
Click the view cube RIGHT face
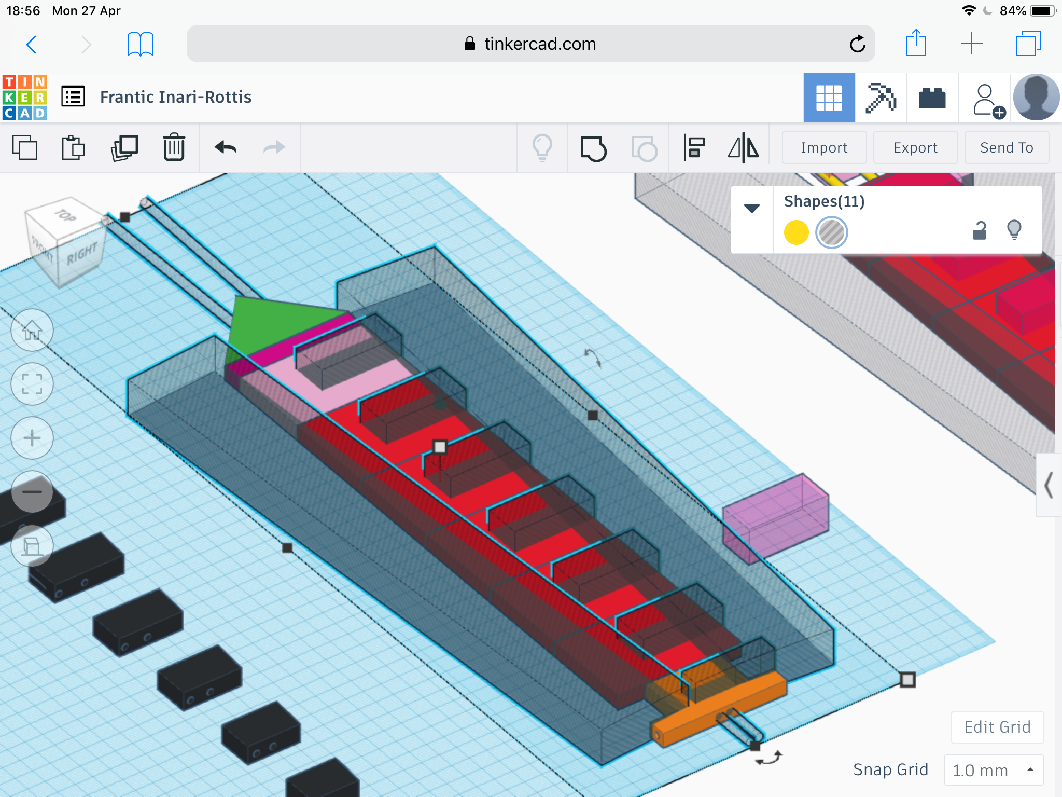(x=82, y=254)
